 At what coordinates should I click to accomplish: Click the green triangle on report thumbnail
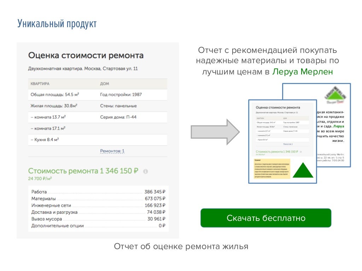pos(303,170)
